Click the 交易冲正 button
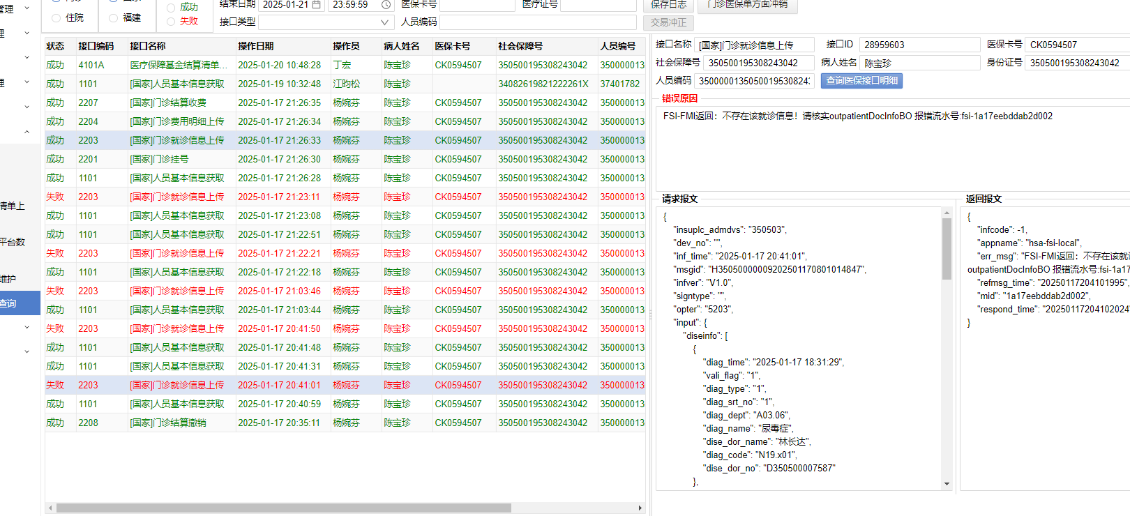Screen dimensions: 1130x516 coord(669,22)
